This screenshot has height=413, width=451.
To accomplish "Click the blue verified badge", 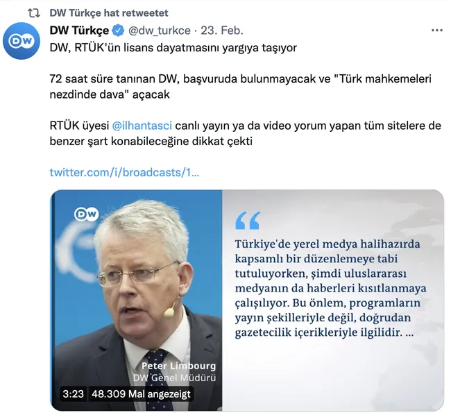I will 118,31.
